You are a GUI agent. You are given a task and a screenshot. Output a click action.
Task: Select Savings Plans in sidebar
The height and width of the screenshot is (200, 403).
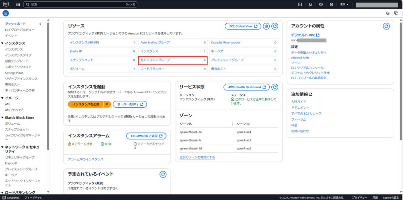[14, 73]
